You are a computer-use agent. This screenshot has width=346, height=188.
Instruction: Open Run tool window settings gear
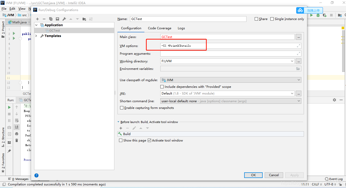[334, 100]
